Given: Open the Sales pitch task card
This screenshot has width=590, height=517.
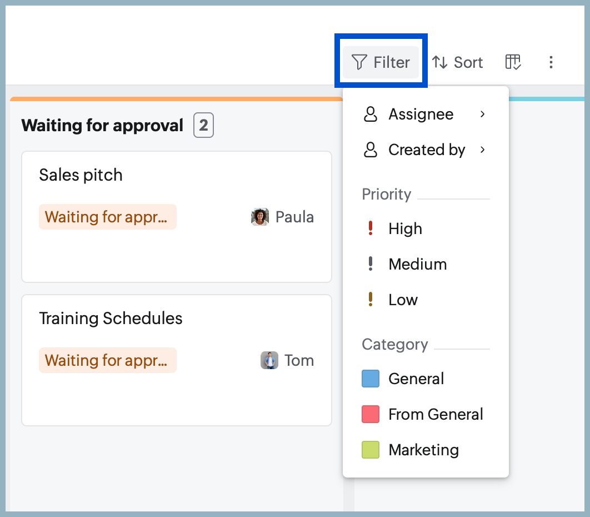Looking at the screenshot, I should coord(177,216).
